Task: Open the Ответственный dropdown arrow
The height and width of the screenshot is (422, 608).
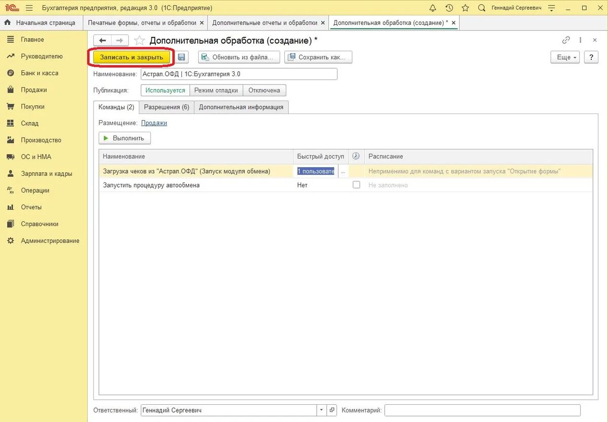Action: pos(322,410)
